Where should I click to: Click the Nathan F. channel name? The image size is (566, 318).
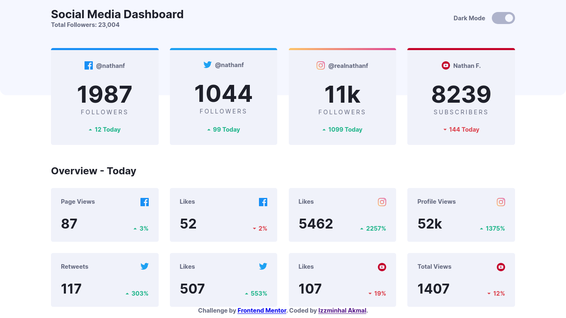467,66
